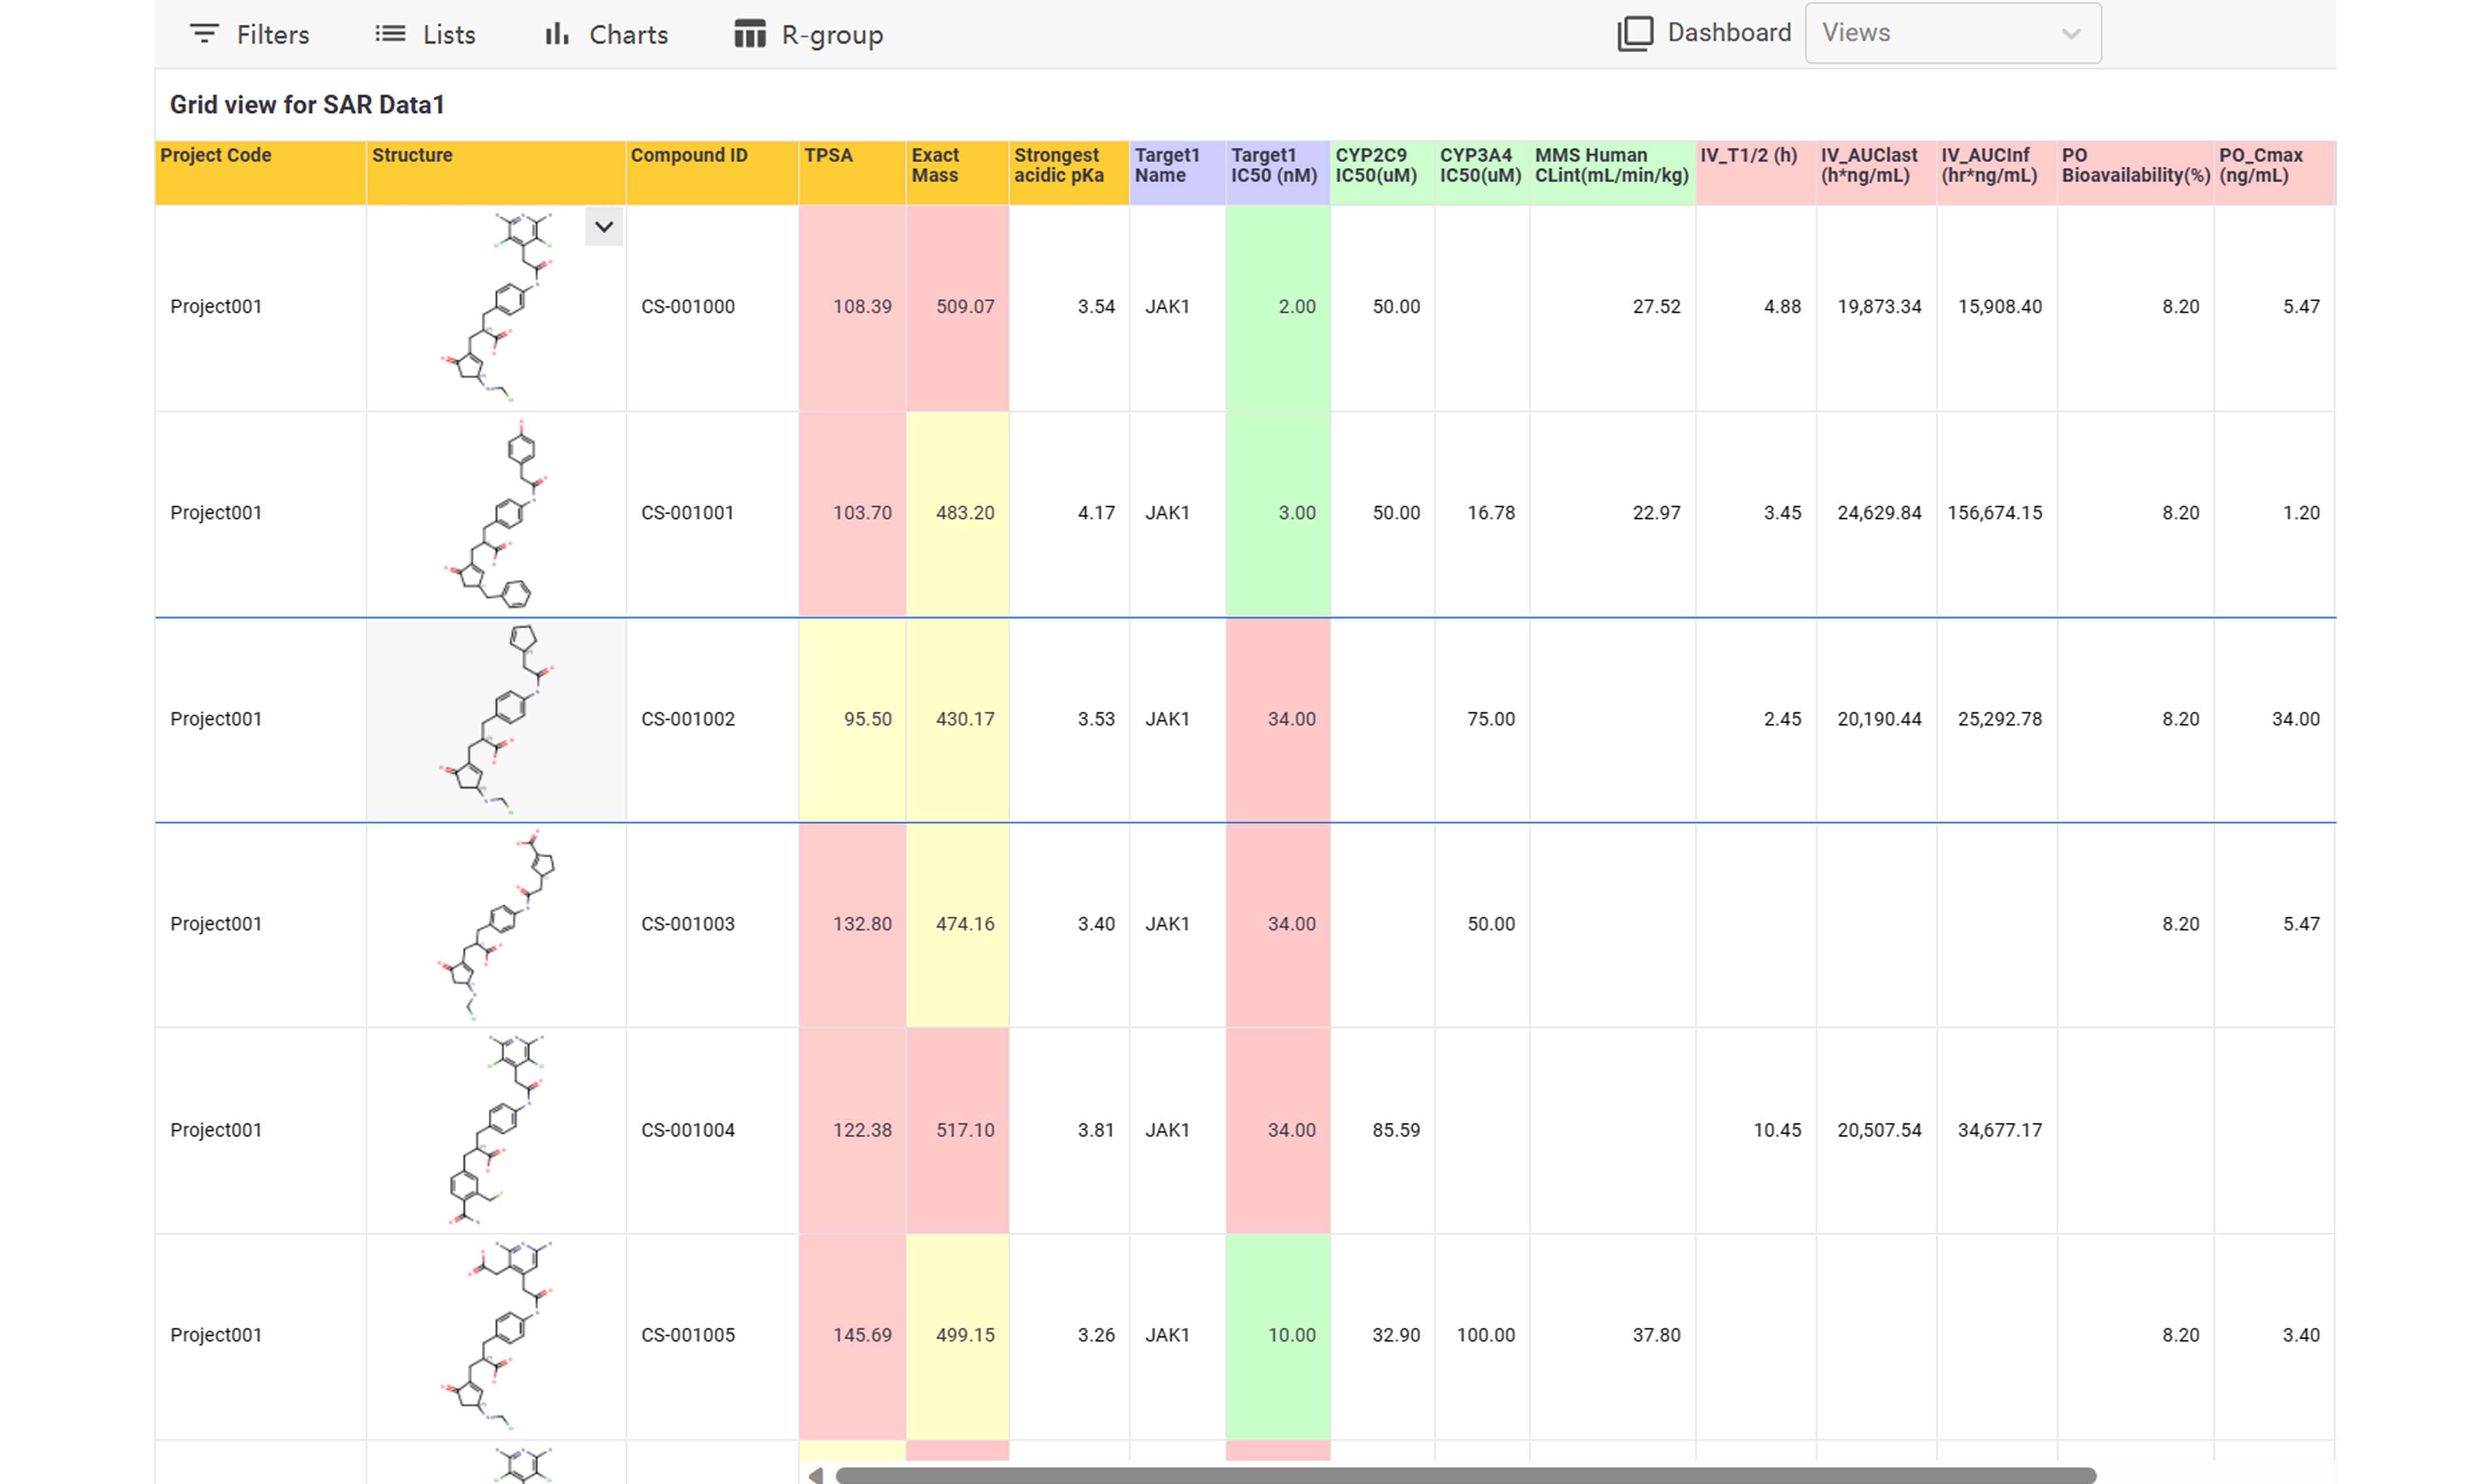The width and height of the screenshot is (2483, 1484).
Task: Open the R-group analysis tool
Action: click(x=809, y=35)
